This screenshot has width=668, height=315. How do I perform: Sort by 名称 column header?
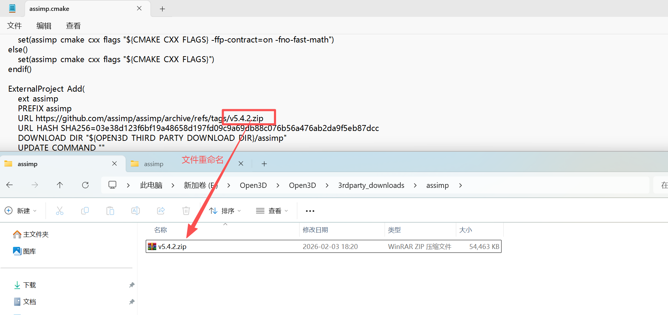(x=161, y=230)
